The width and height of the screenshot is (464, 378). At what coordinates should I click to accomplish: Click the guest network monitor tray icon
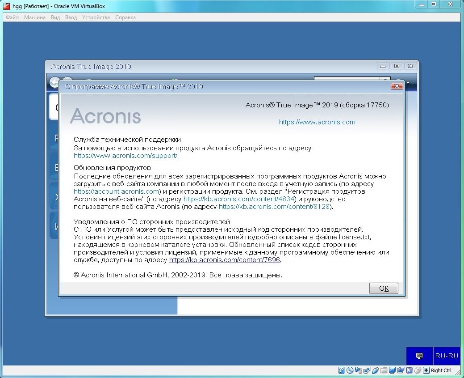(x=419, y=356)
